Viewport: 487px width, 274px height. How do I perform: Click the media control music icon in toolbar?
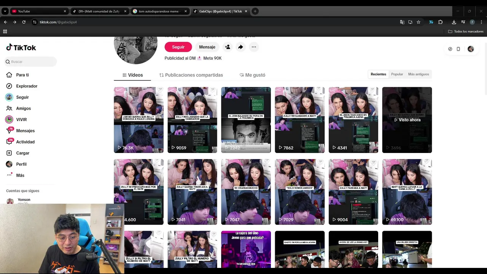(x=463, y=22)
